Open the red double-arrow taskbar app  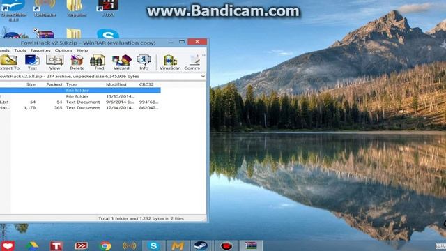81,246
